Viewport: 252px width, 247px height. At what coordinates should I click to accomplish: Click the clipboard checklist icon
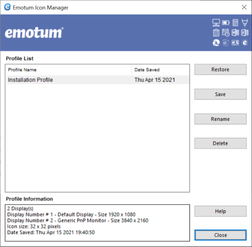(x=216, y=32)
